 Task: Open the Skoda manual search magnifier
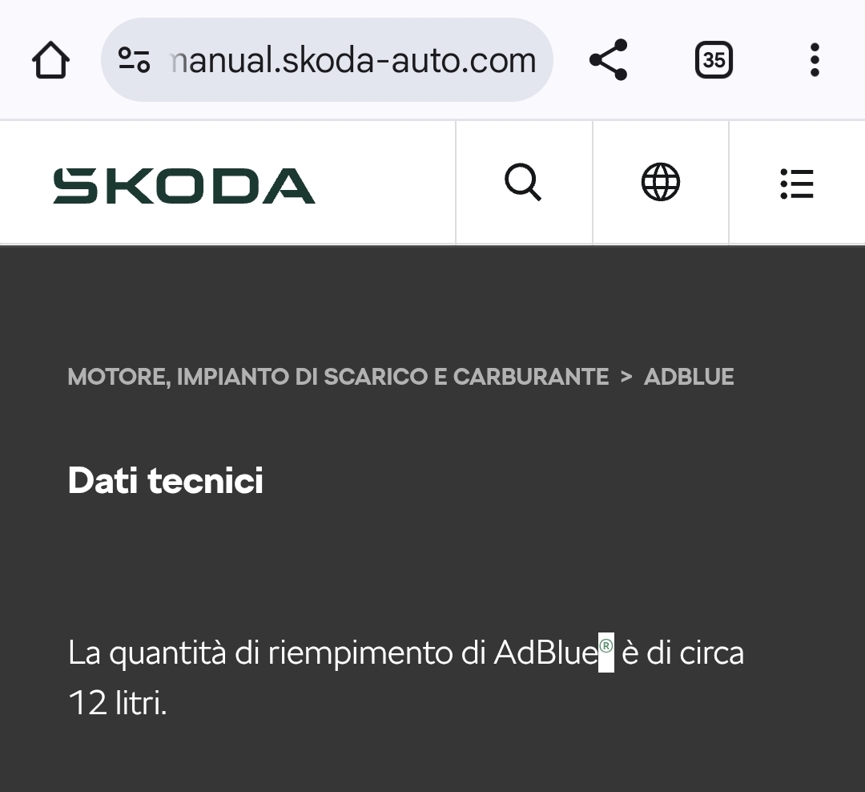[524, 182]
